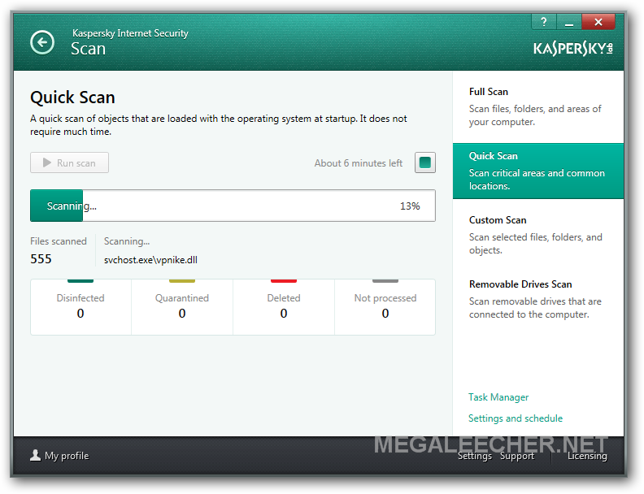
Task: Open My profile
Action: (59, 456)
